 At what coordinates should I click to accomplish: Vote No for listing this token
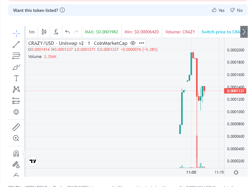click(237, 10)
